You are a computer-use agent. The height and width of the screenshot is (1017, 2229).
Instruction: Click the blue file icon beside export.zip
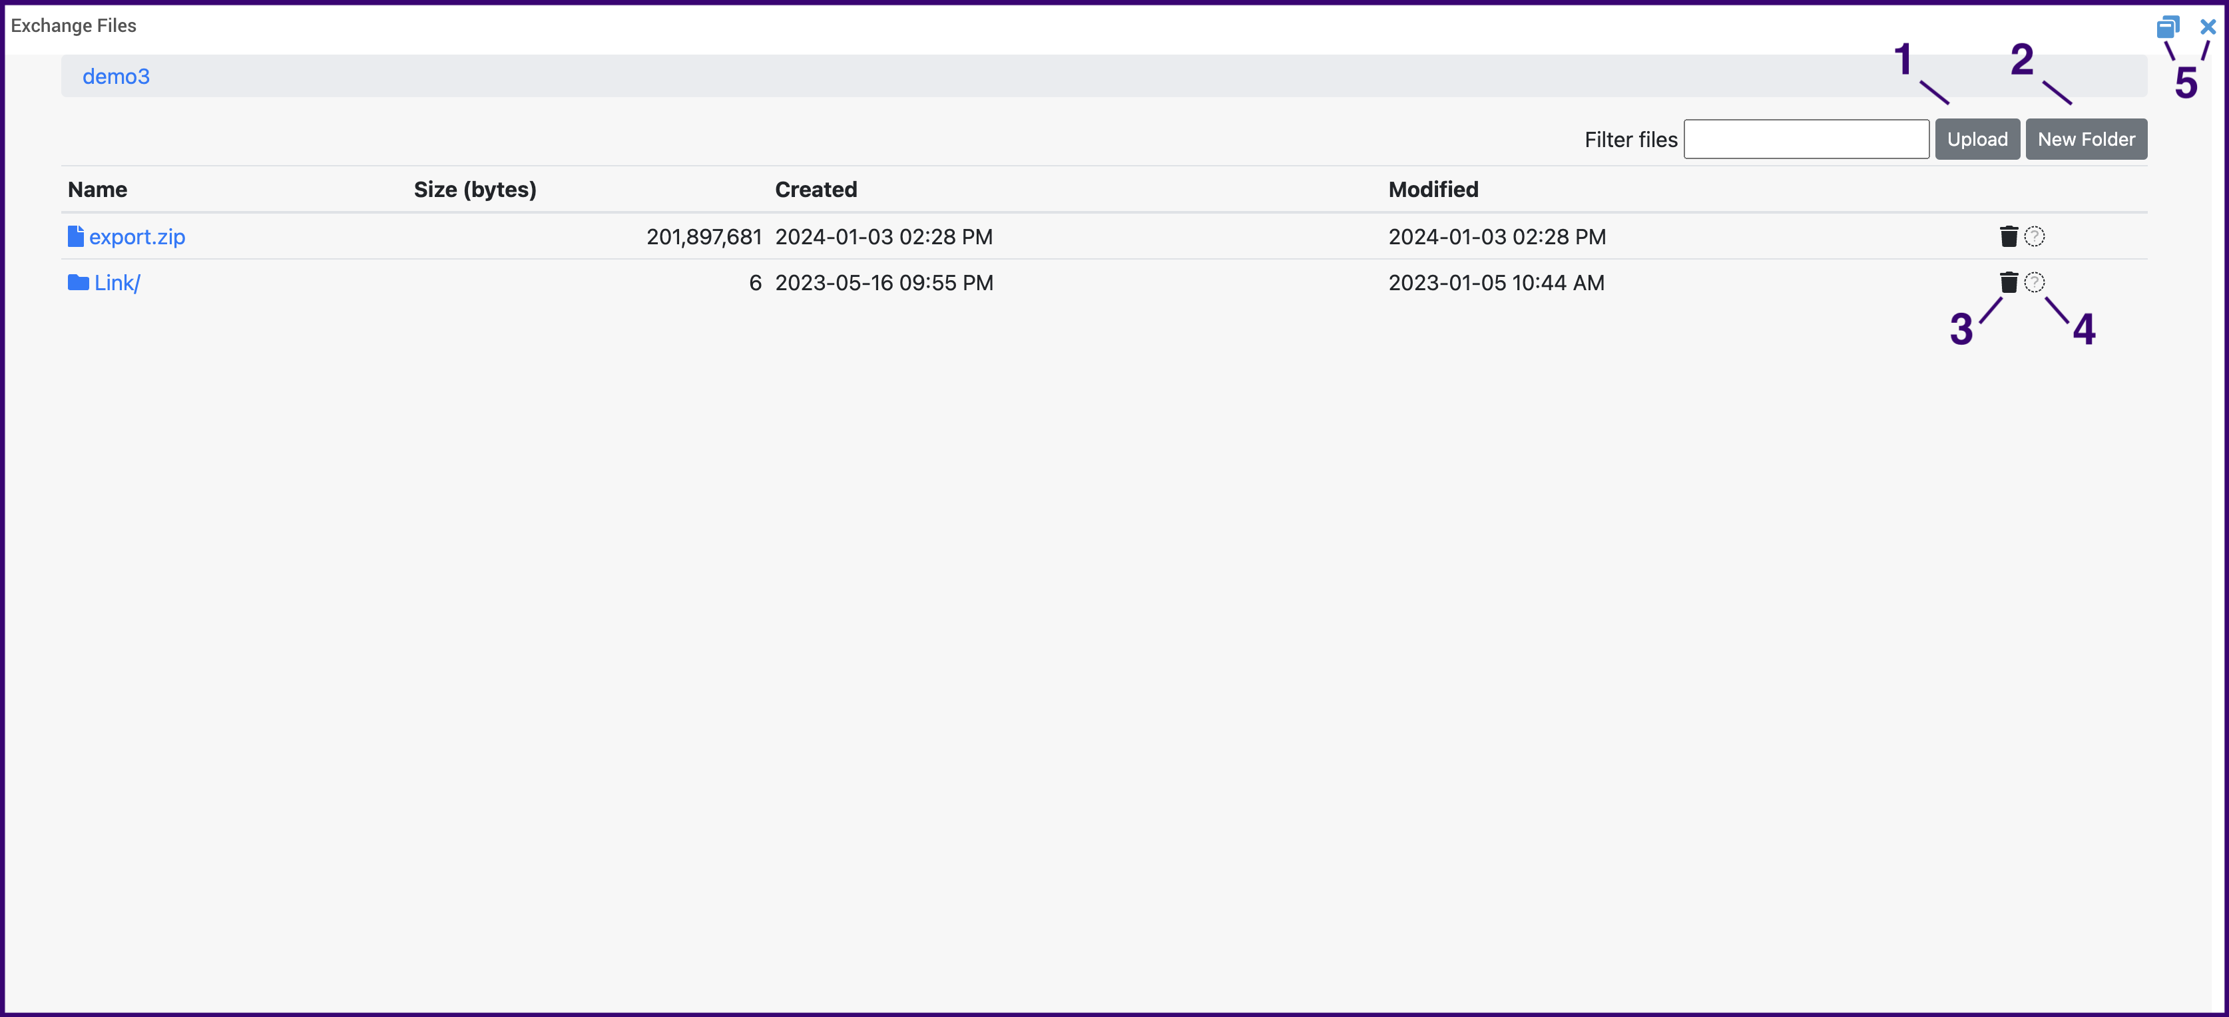click(x=75, y=236)
